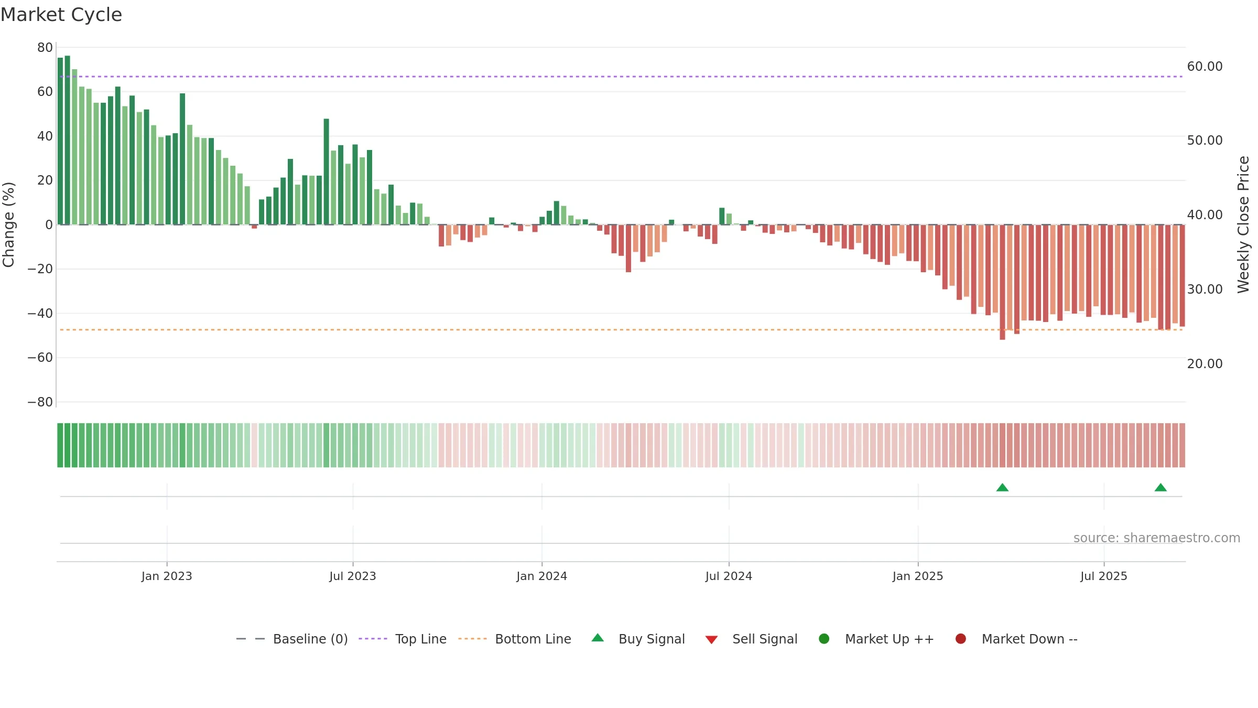Click the source: sharemaestro.com text

(1157, 538)
